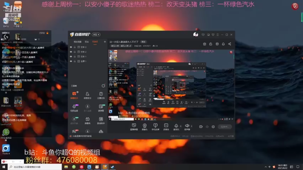
Task: Add a new scene with the plus button
Action: (105, 42)
